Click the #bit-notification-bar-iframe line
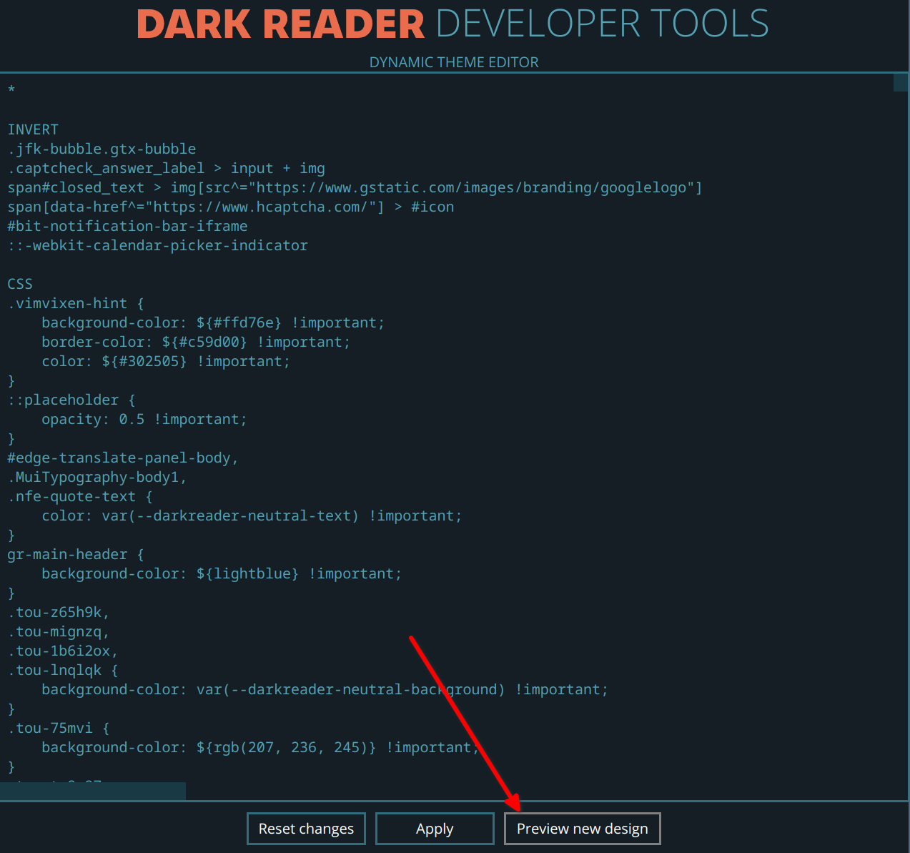 tap(127, 225)
